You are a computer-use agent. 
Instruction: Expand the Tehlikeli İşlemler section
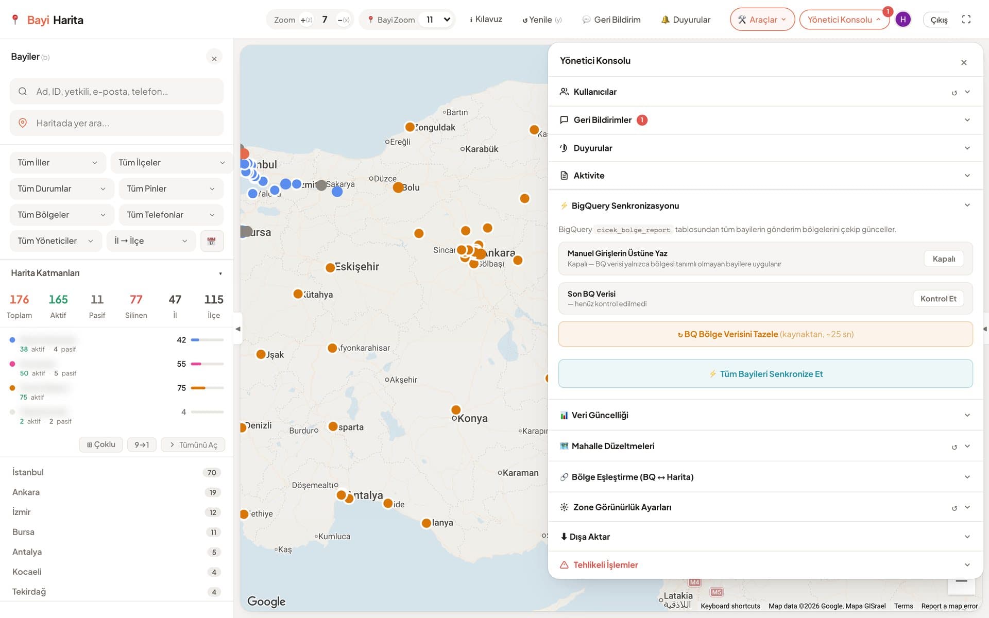[x=765, y=565]
